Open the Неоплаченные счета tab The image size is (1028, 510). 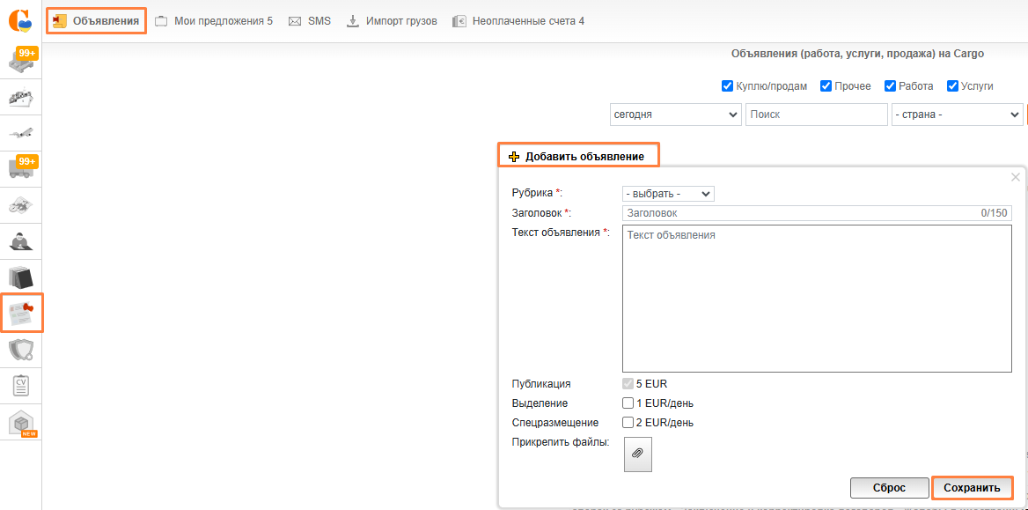[518, 21]
